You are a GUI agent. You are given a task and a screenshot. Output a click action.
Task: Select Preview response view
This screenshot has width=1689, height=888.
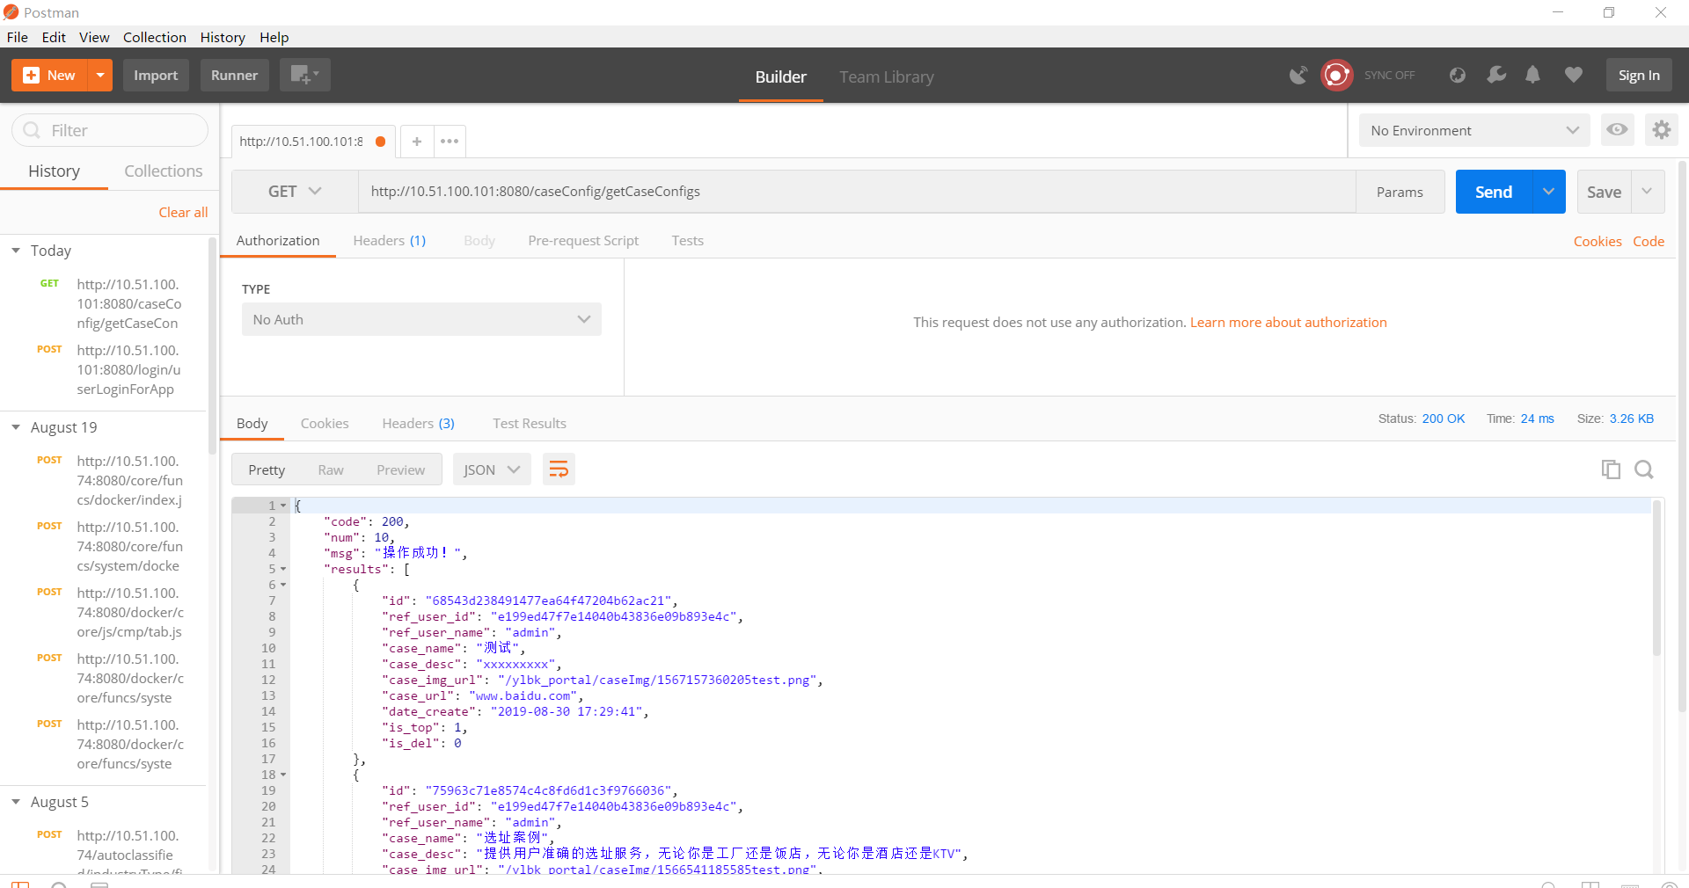point(400,470)
